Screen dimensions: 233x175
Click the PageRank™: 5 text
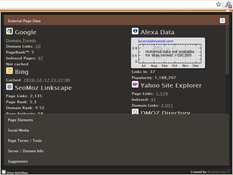[x=20, y=52]
